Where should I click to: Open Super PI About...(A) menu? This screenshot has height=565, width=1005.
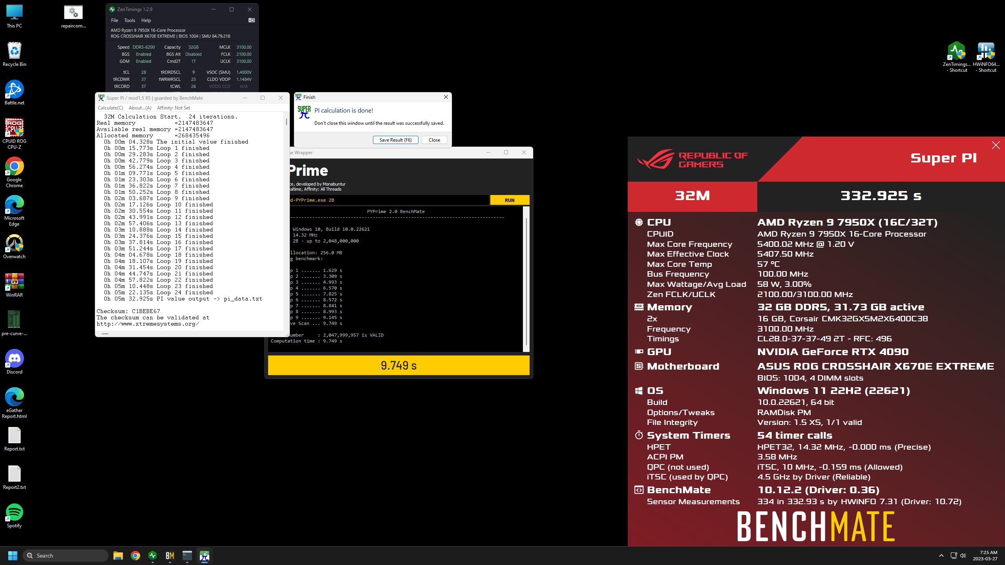[x=140, y=108]
